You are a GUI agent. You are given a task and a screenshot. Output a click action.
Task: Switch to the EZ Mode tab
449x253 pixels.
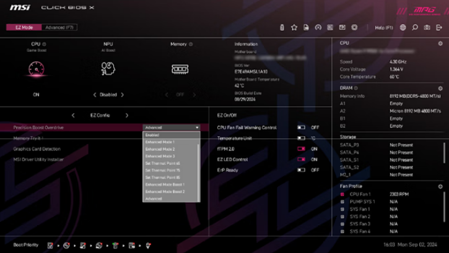[x=24, y=27]
